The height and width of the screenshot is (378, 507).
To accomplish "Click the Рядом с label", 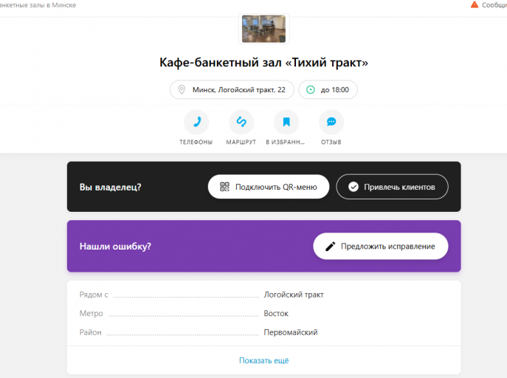I will point(94,295).
